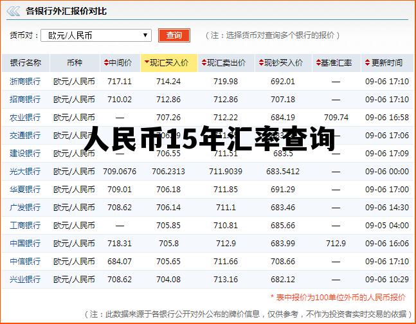Click the 09-06 14:30 update time
The height and width of the screenshot is (324, 416).
[387, 207]
